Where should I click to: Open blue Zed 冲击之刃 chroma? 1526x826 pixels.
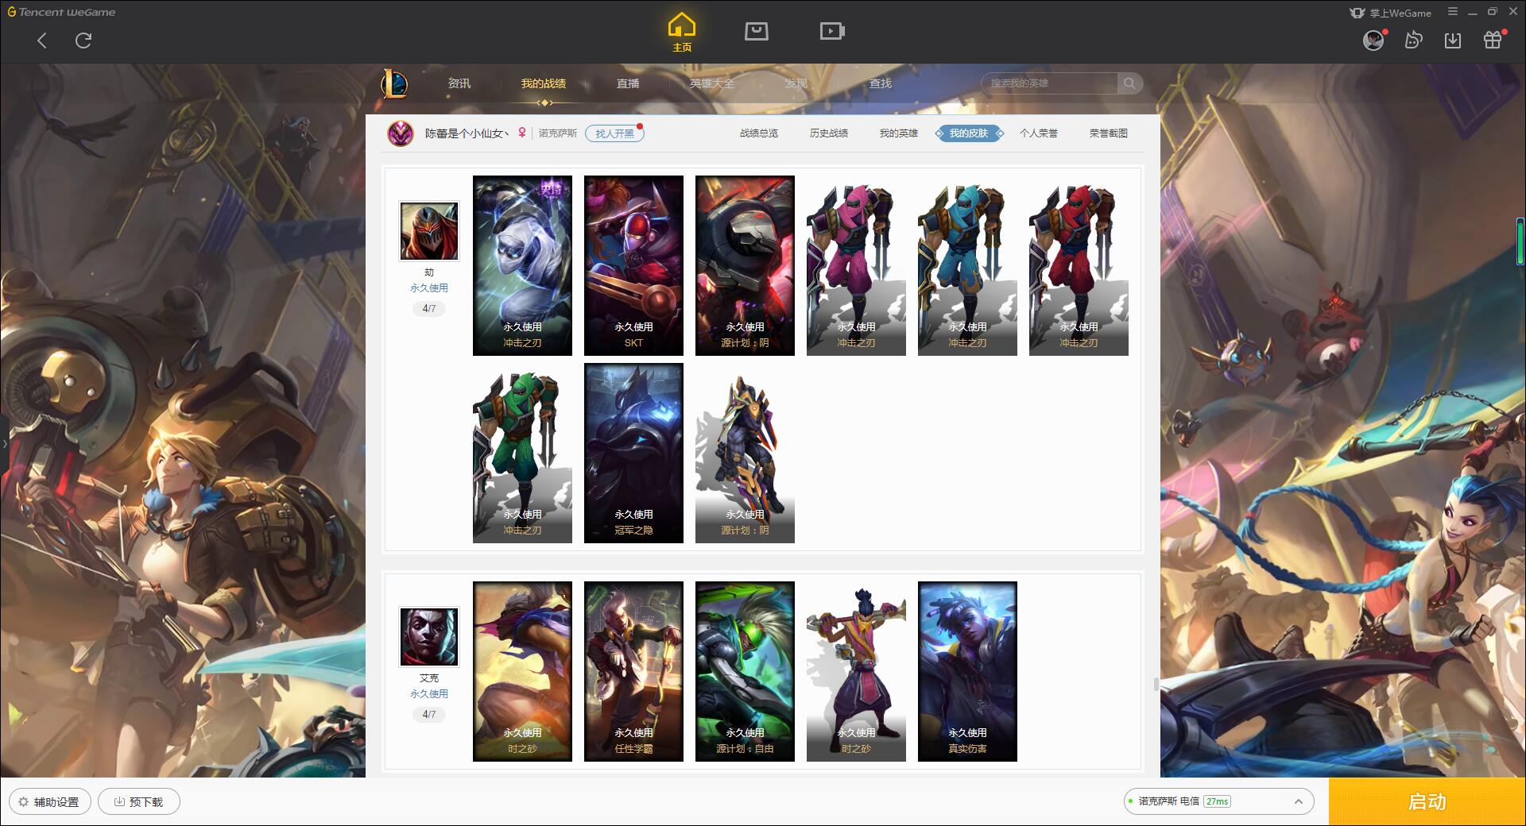point(967,265)
